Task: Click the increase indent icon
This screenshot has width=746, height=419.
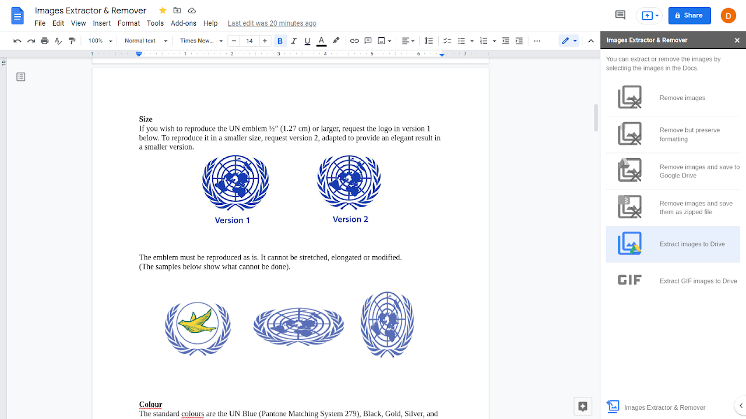Action: tap(519, 41)
